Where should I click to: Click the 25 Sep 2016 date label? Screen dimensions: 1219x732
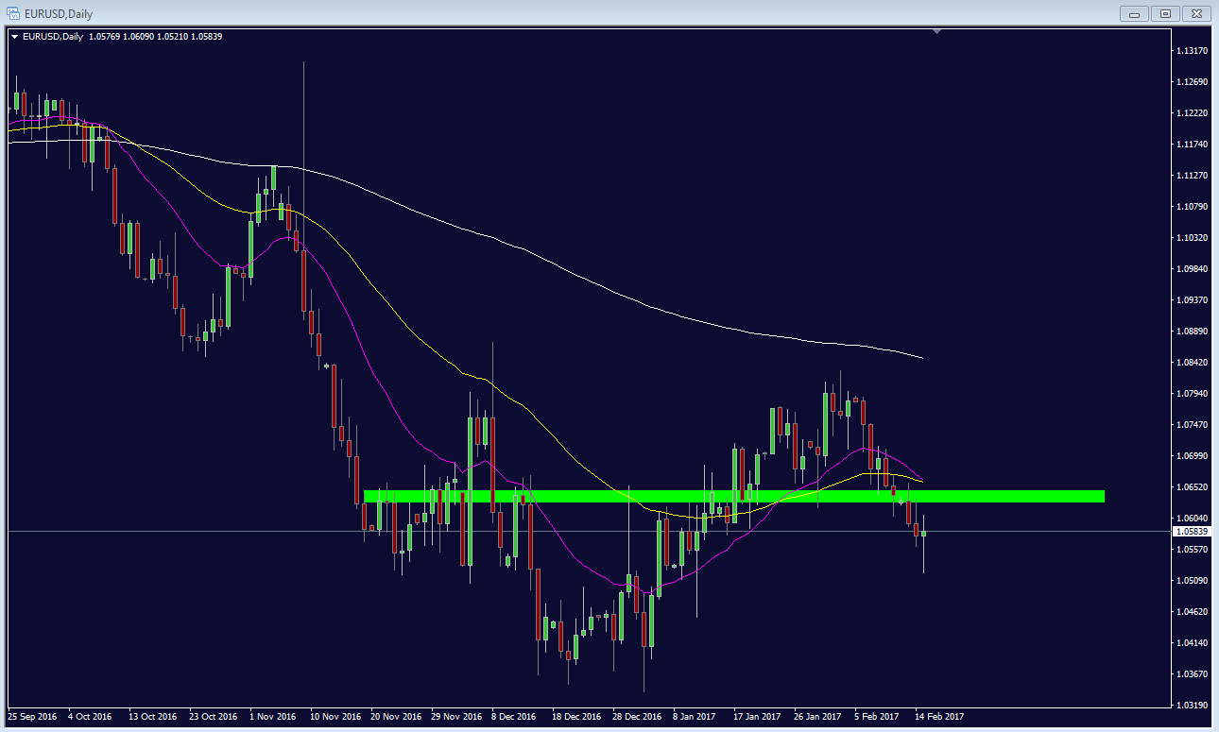tap(33, 717)
